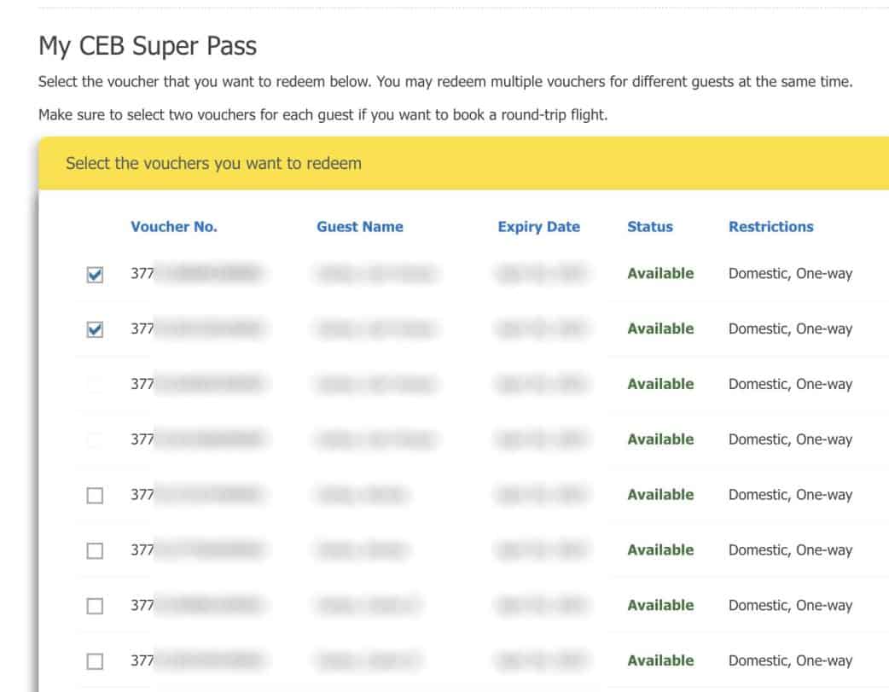889x692 pixels.
Task: Click Domestic, One-way in the eighth row
Action: click(790, 660)
